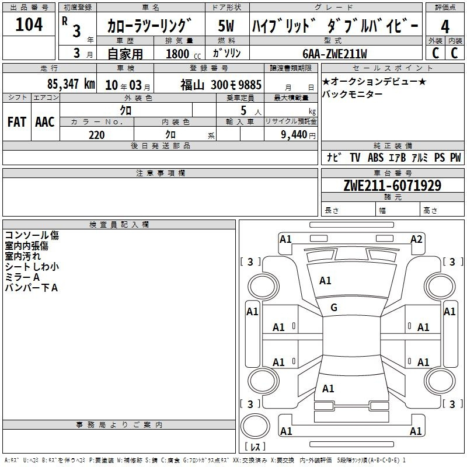467x467 pixels.
Task: Click TV in genuine equipment
Action: click(355, 157)
